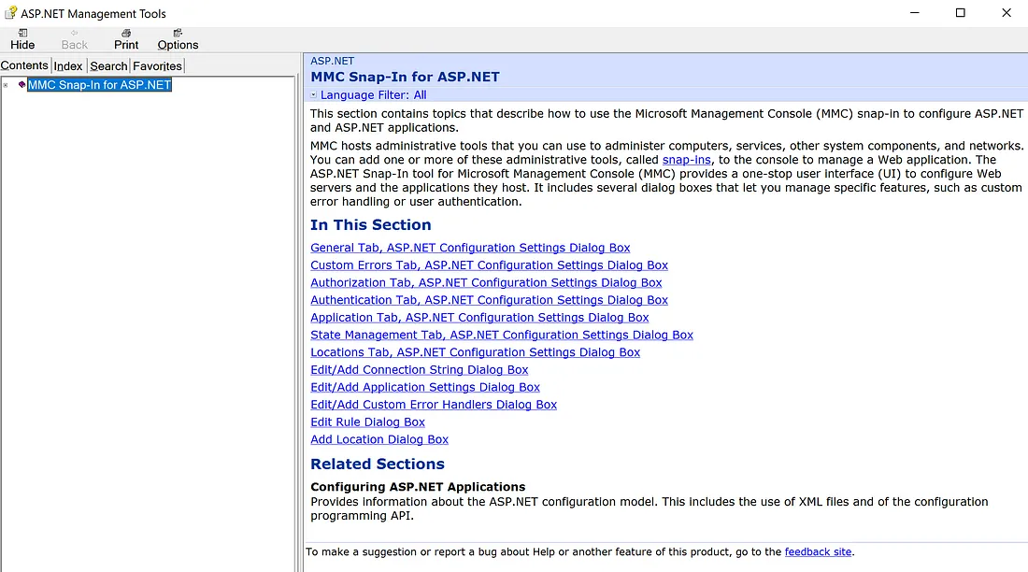This screenshot has width=1028, height=572.
Task: Click the ASP.NET Management Tools title icon
Action: pyautogui.click(x=10, y=13)
